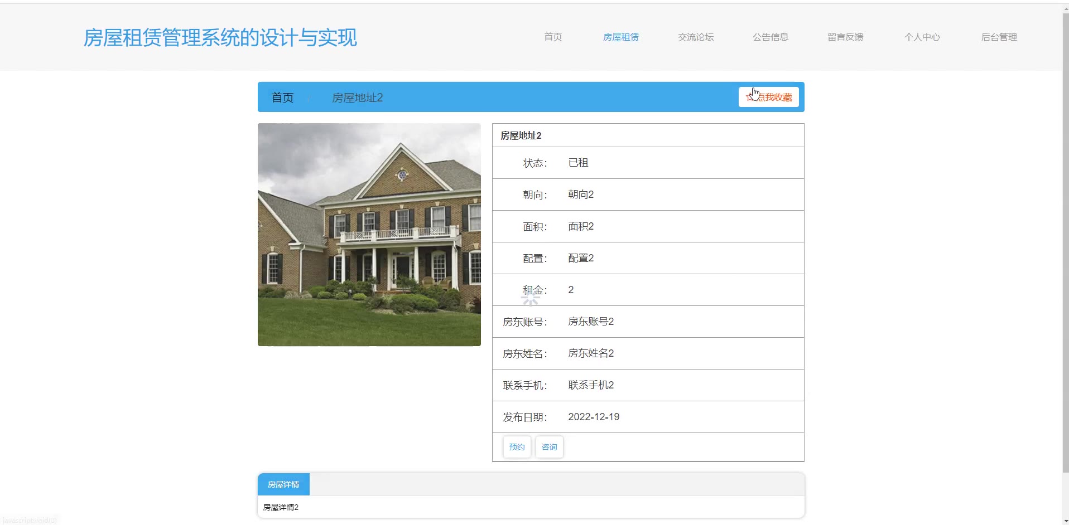Click the 租金 value 2
Screen dimensions: 1069x525
tap(571, 290)
